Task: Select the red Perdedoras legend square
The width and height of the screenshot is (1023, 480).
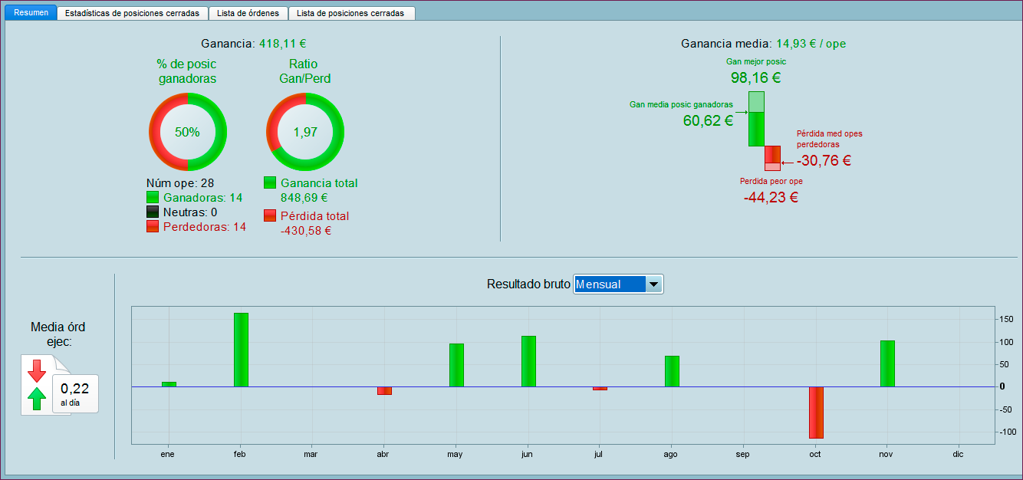Action: coord(153,227)
